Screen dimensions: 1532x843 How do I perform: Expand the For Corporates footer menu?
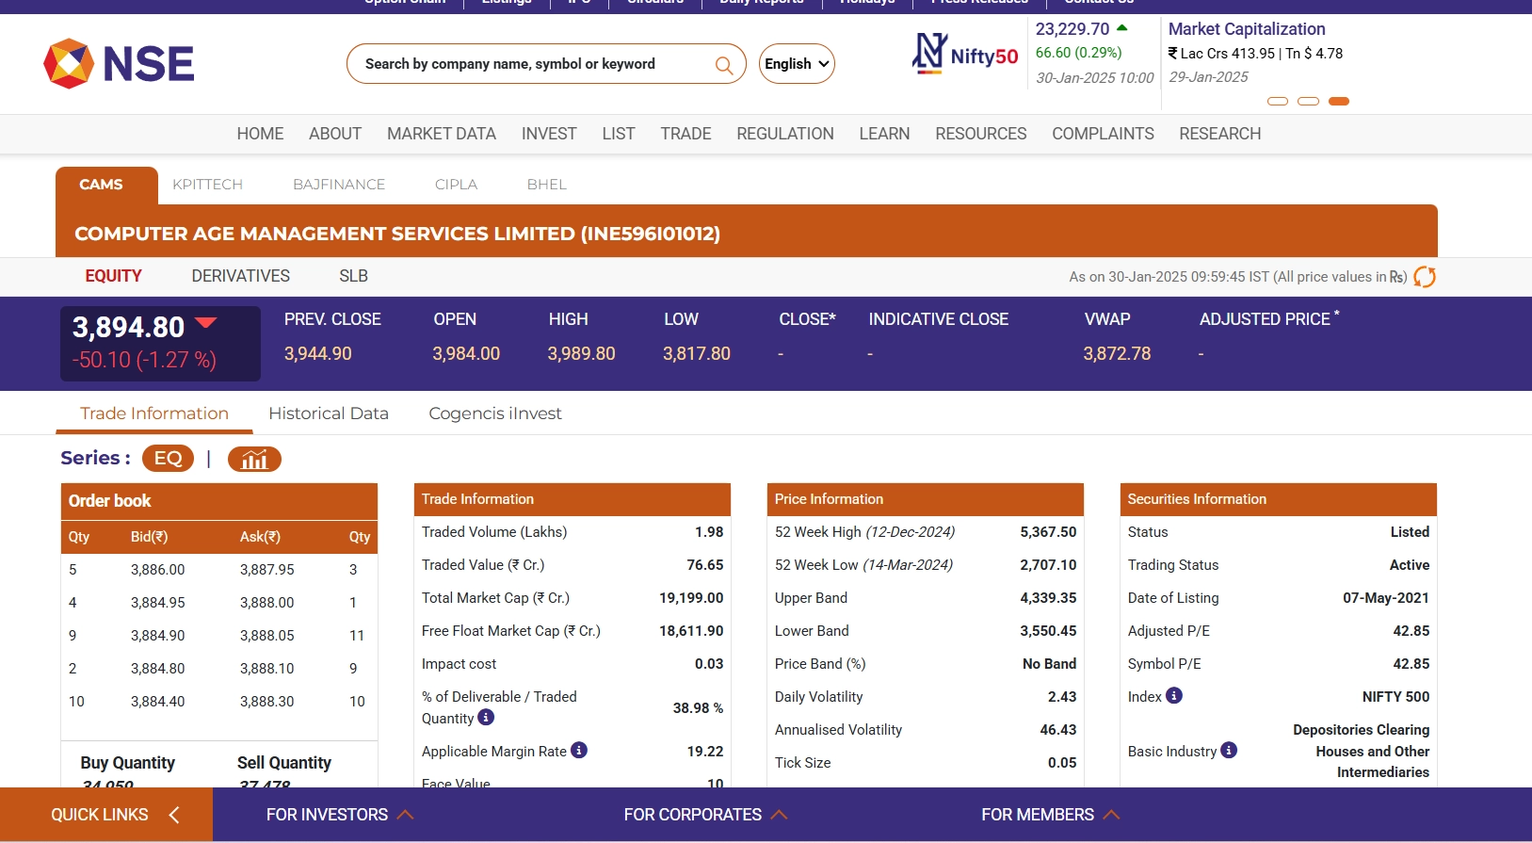click(704, 815)
